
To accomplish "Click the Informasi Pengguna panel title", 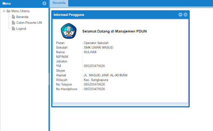I will click(x=69, y=15).
